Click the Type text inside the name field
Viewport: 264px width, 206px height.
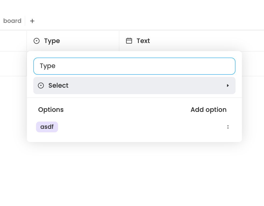click(48, 66)
